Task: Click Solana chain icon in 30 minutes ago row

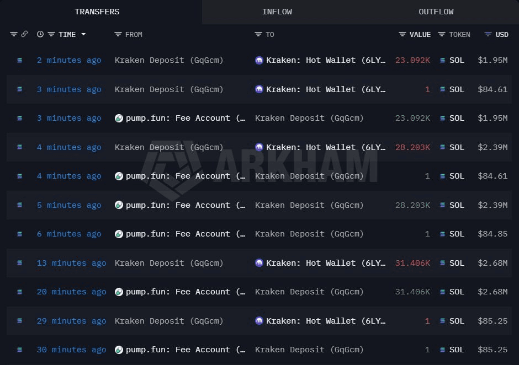Action: pos(19,350)
